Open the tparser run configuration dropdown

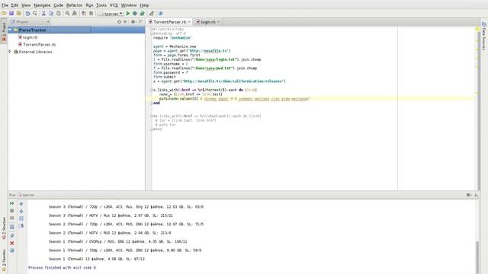(x=111, y=14)
